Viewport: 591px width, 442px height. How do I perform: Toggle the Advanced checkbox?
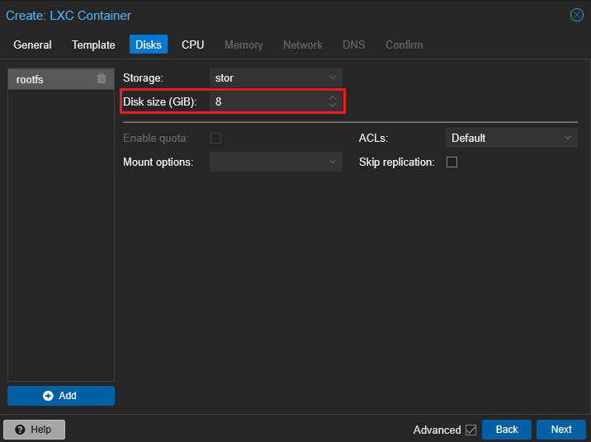[470, 430]
